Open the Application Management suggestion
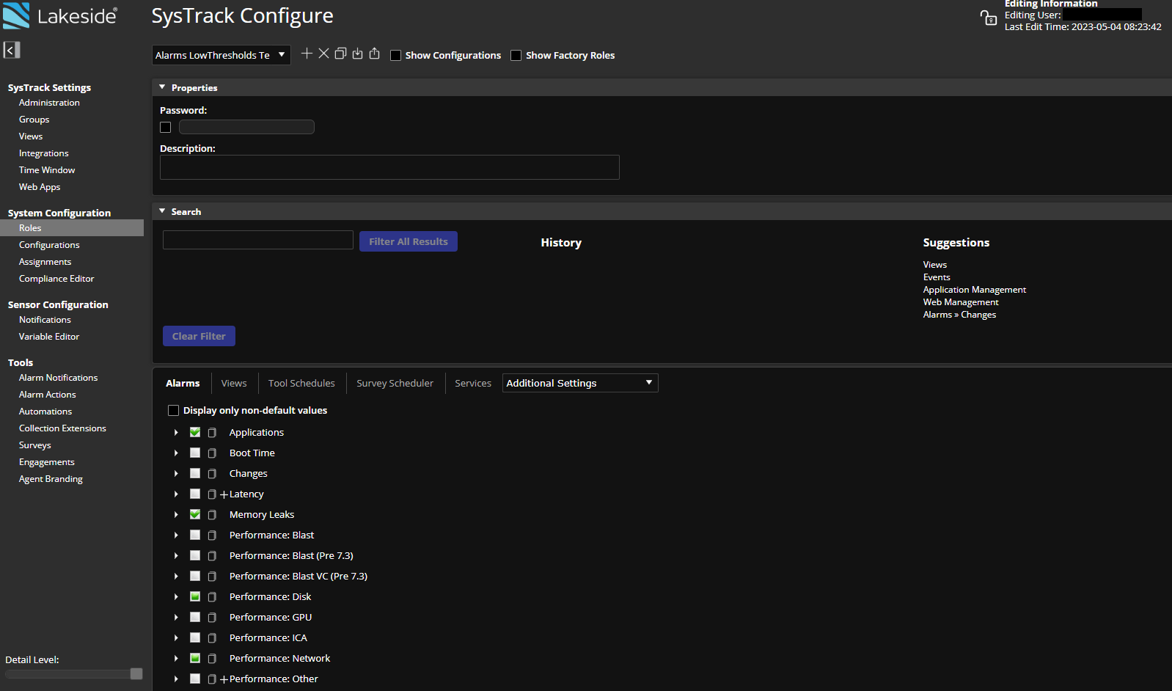This screenshot has width=1172, height=691. coord(974,290)
